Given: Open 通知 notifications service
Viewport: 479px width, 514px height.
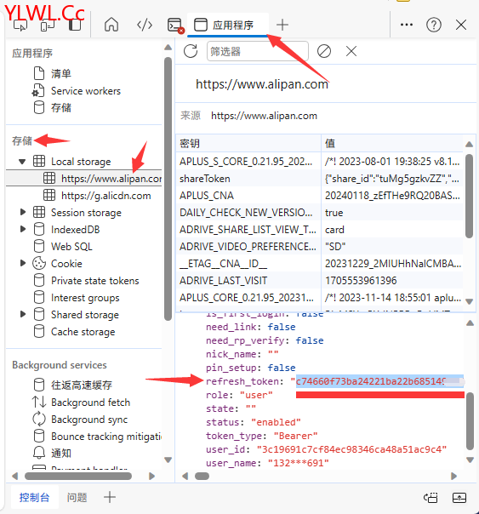Looking at the screenshot, I should (61, 453).
